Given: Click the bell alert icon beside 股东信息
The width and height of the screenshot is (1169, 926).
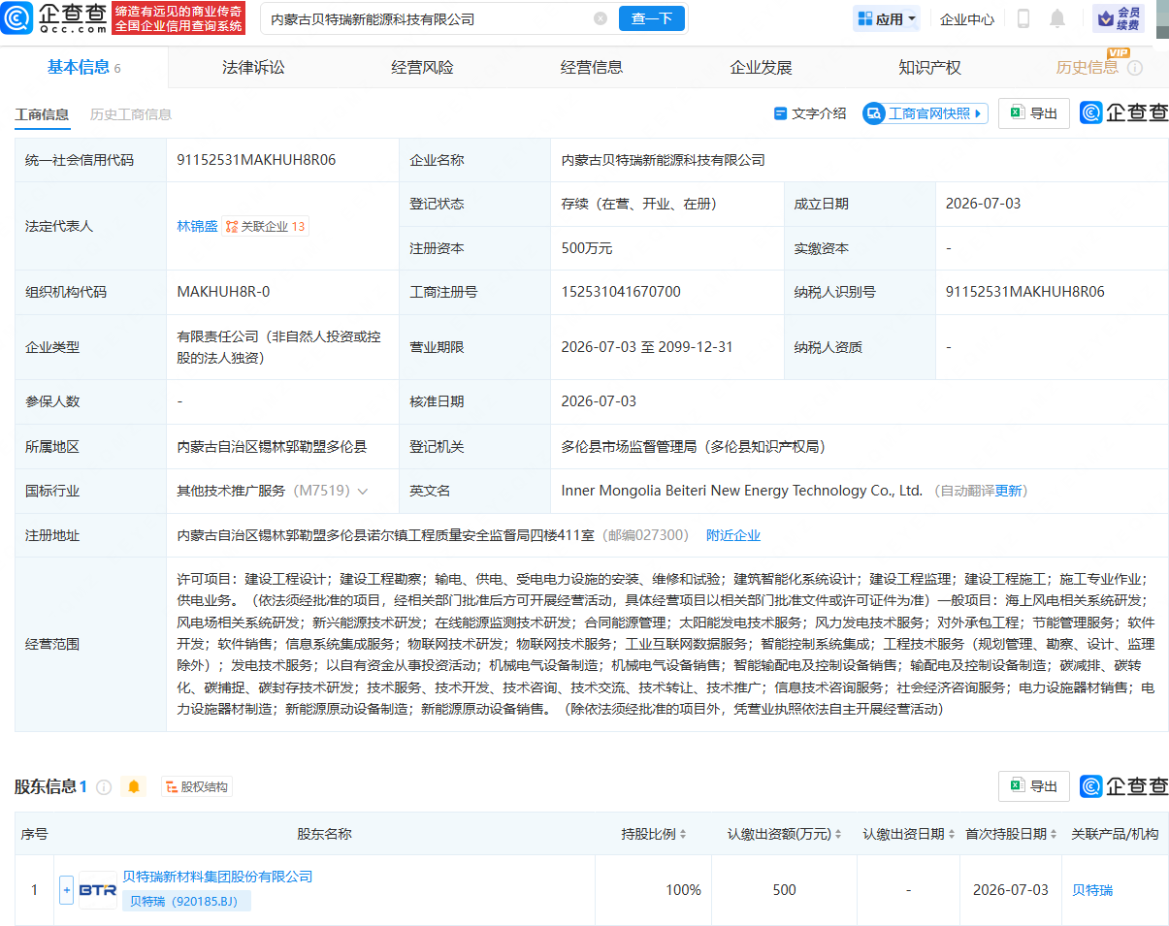Looking at the screenshot, I should click(x=134, y=786).
